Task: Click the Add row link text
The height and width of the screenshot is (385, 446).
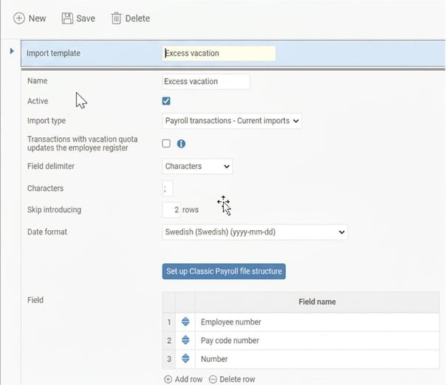Action: tap(188, 379)
